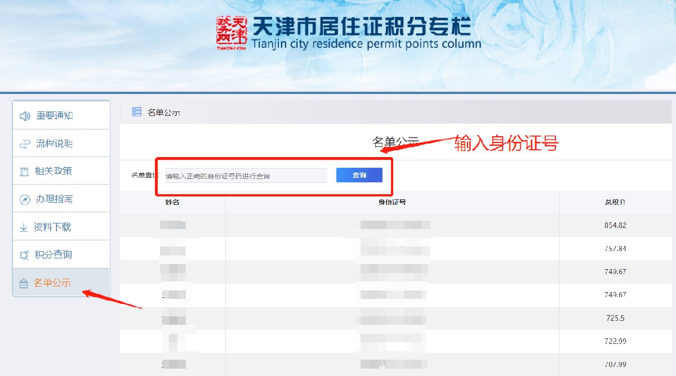The height and width of the screenshot is (376, 676).
Task: Click the 姓名 column header
Action: pos(172,202)
